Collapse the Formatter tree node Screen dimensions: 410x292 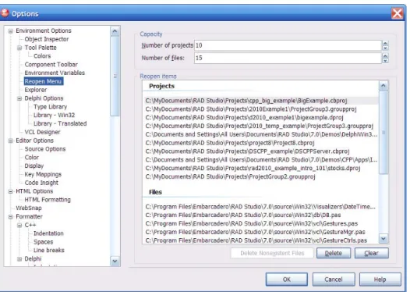[x=10, y=217]
